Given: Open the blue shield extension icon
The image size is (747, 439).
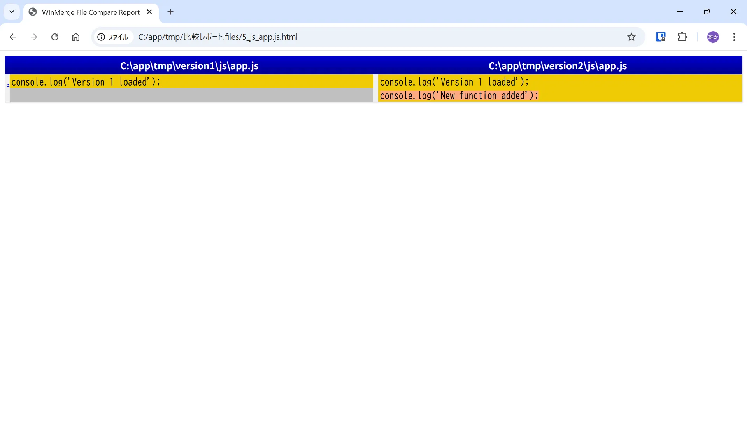Looking at the screenshot, I should pyautogui.click(x=661, y=37).
